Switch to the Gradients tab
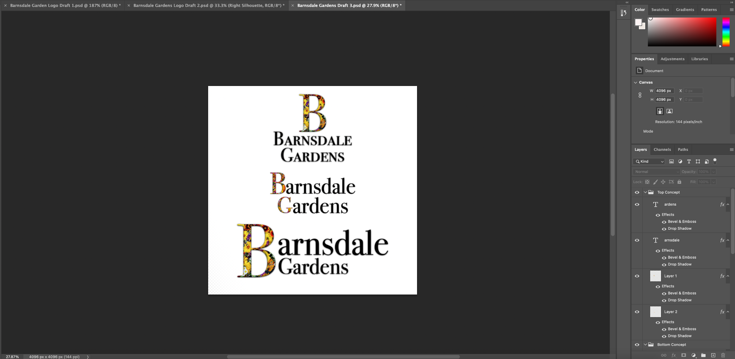The width and height of the screenshot is (735, 359). point(685,10)
